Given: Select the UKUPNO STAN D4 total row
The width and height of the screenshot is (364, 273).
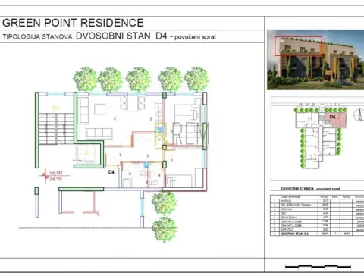Looking at the screenshot, I should click(x=317, y=234).
